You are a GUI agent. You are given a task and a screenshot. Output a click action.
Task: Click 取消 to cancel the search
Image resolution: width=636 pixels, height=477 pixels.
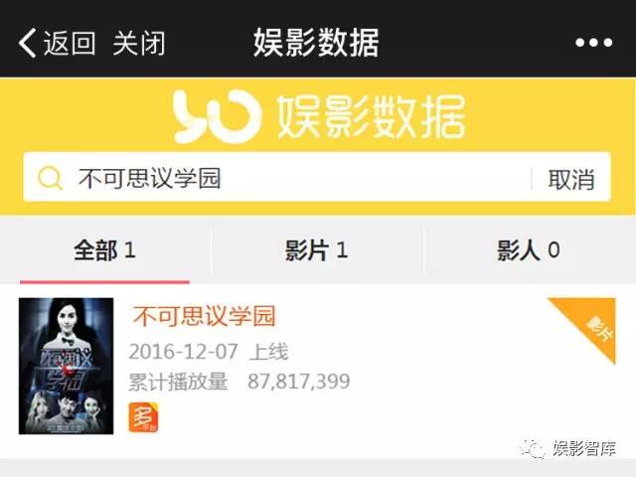571,179
